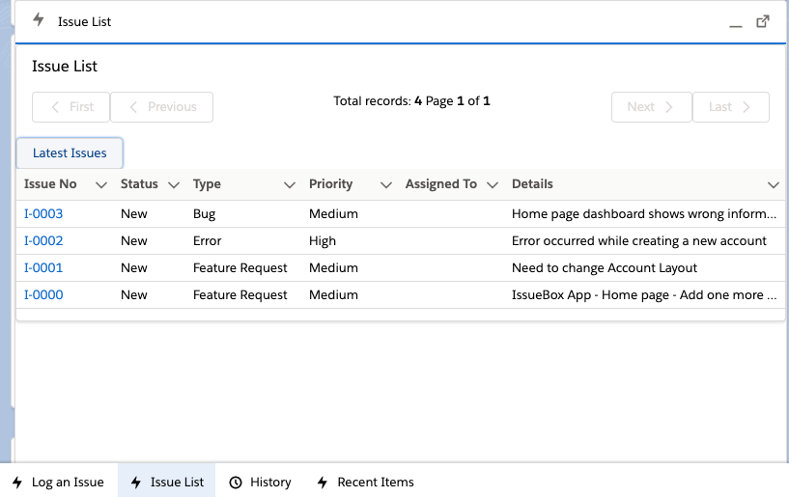Image resolution: width=789 pixels, height=497 pixels.
Task: Minimize the Issue List panel
Action: 737,22
